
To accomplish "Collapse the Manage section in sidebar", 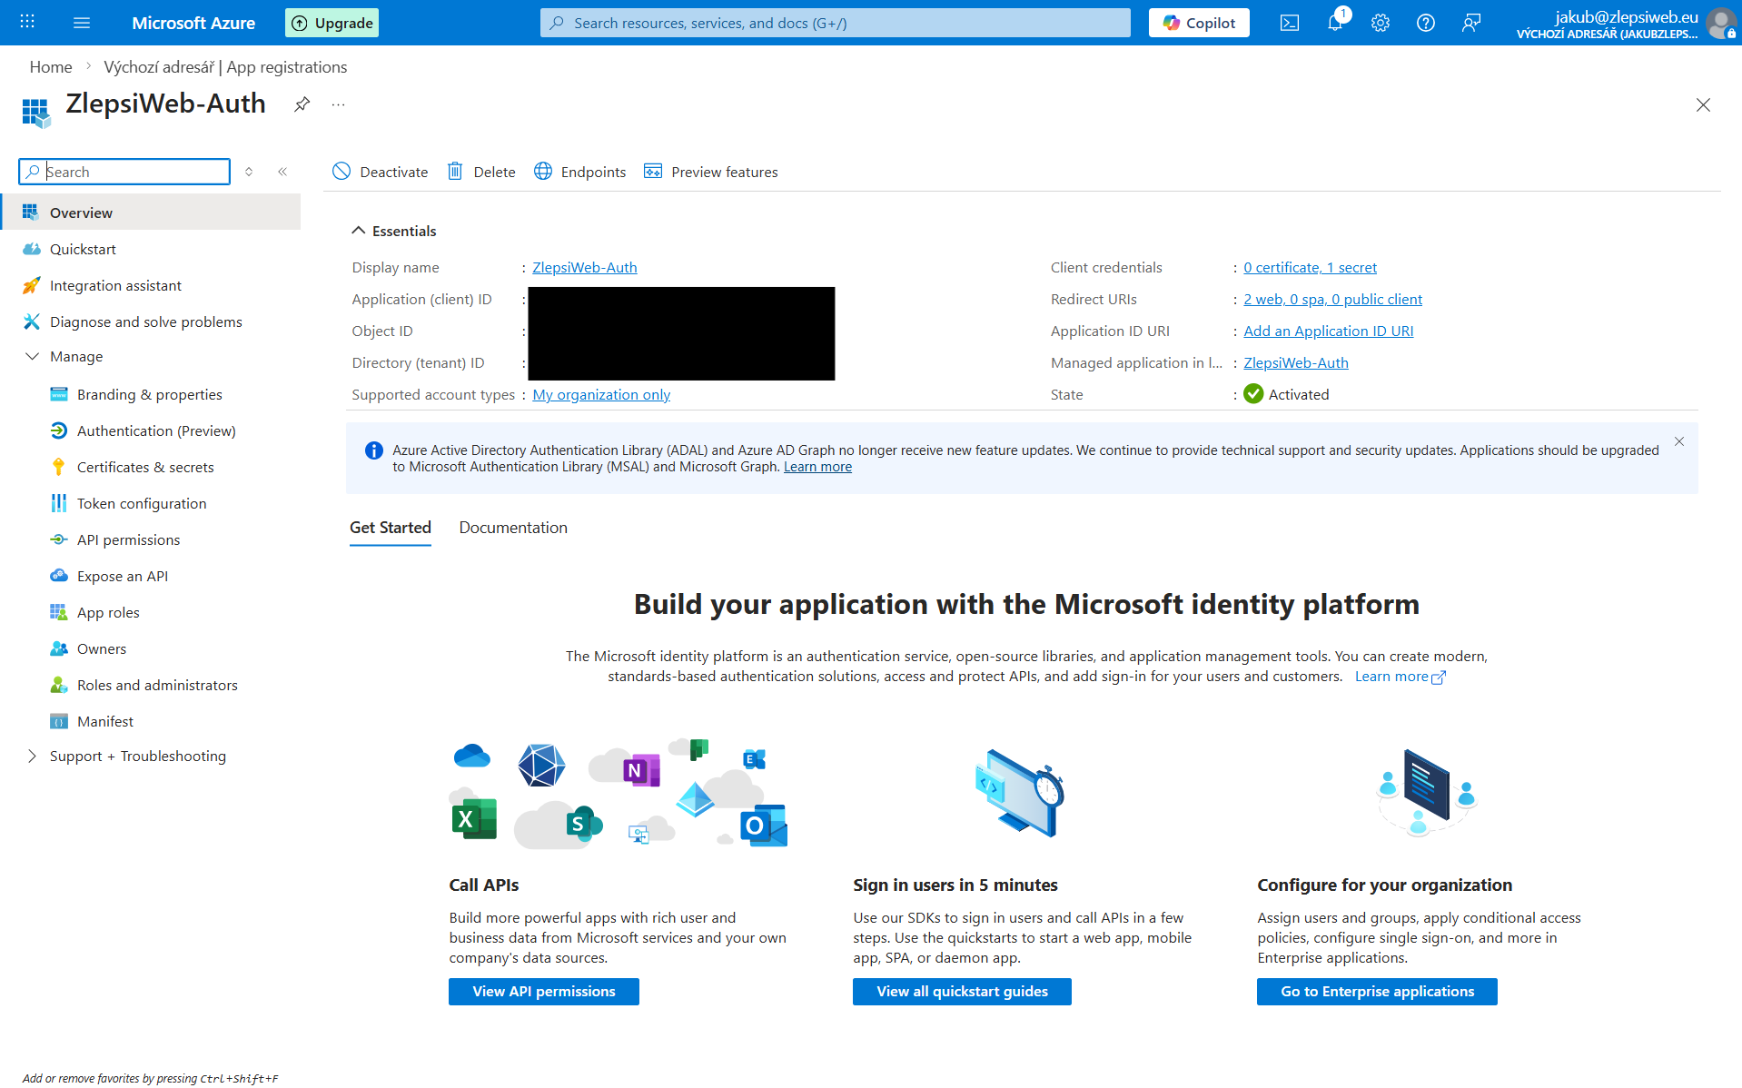I will pos(33,356).
